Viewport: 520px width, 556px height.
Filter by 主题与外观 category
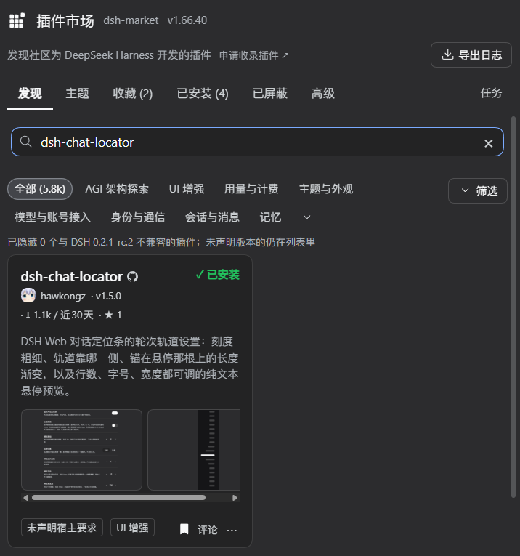coord(326,189)
